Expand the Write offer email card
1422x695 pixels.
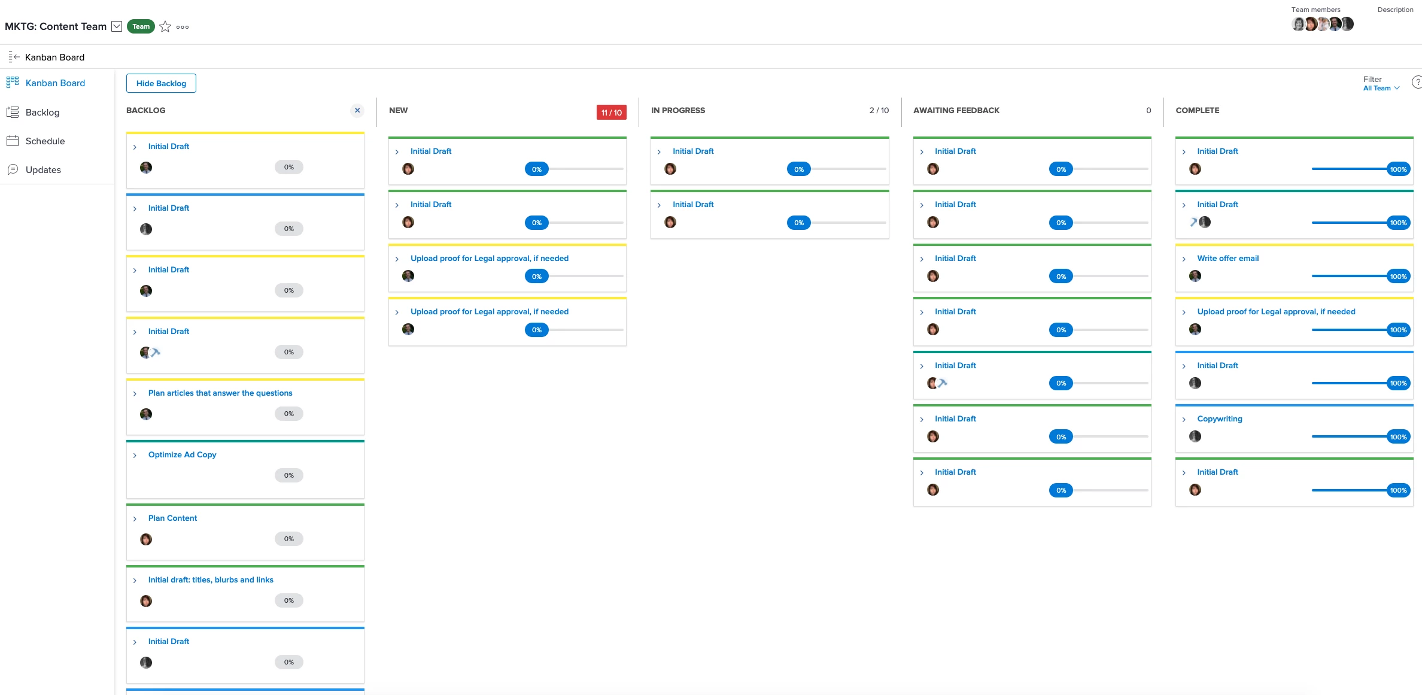point(1184,259)
